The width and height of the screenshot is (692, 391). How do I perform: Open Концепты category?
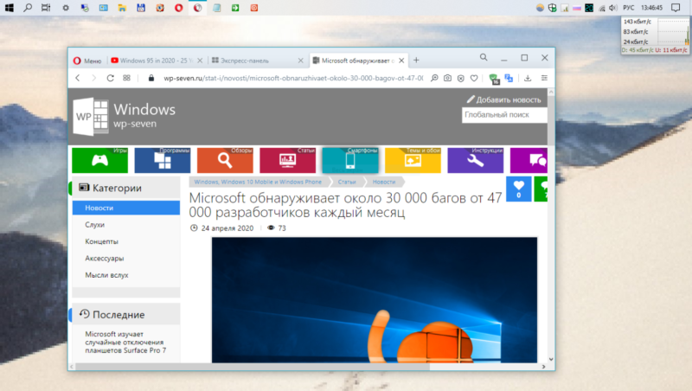coord(101,241)
